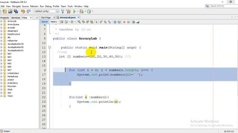Open the Run Project dropdown arrow
The width and height of the screenshot is (238, 133).
pos(78,11)
